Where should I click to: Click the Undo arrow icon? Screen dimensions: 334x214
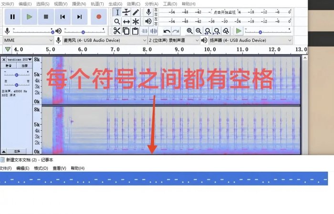[167, 31]
